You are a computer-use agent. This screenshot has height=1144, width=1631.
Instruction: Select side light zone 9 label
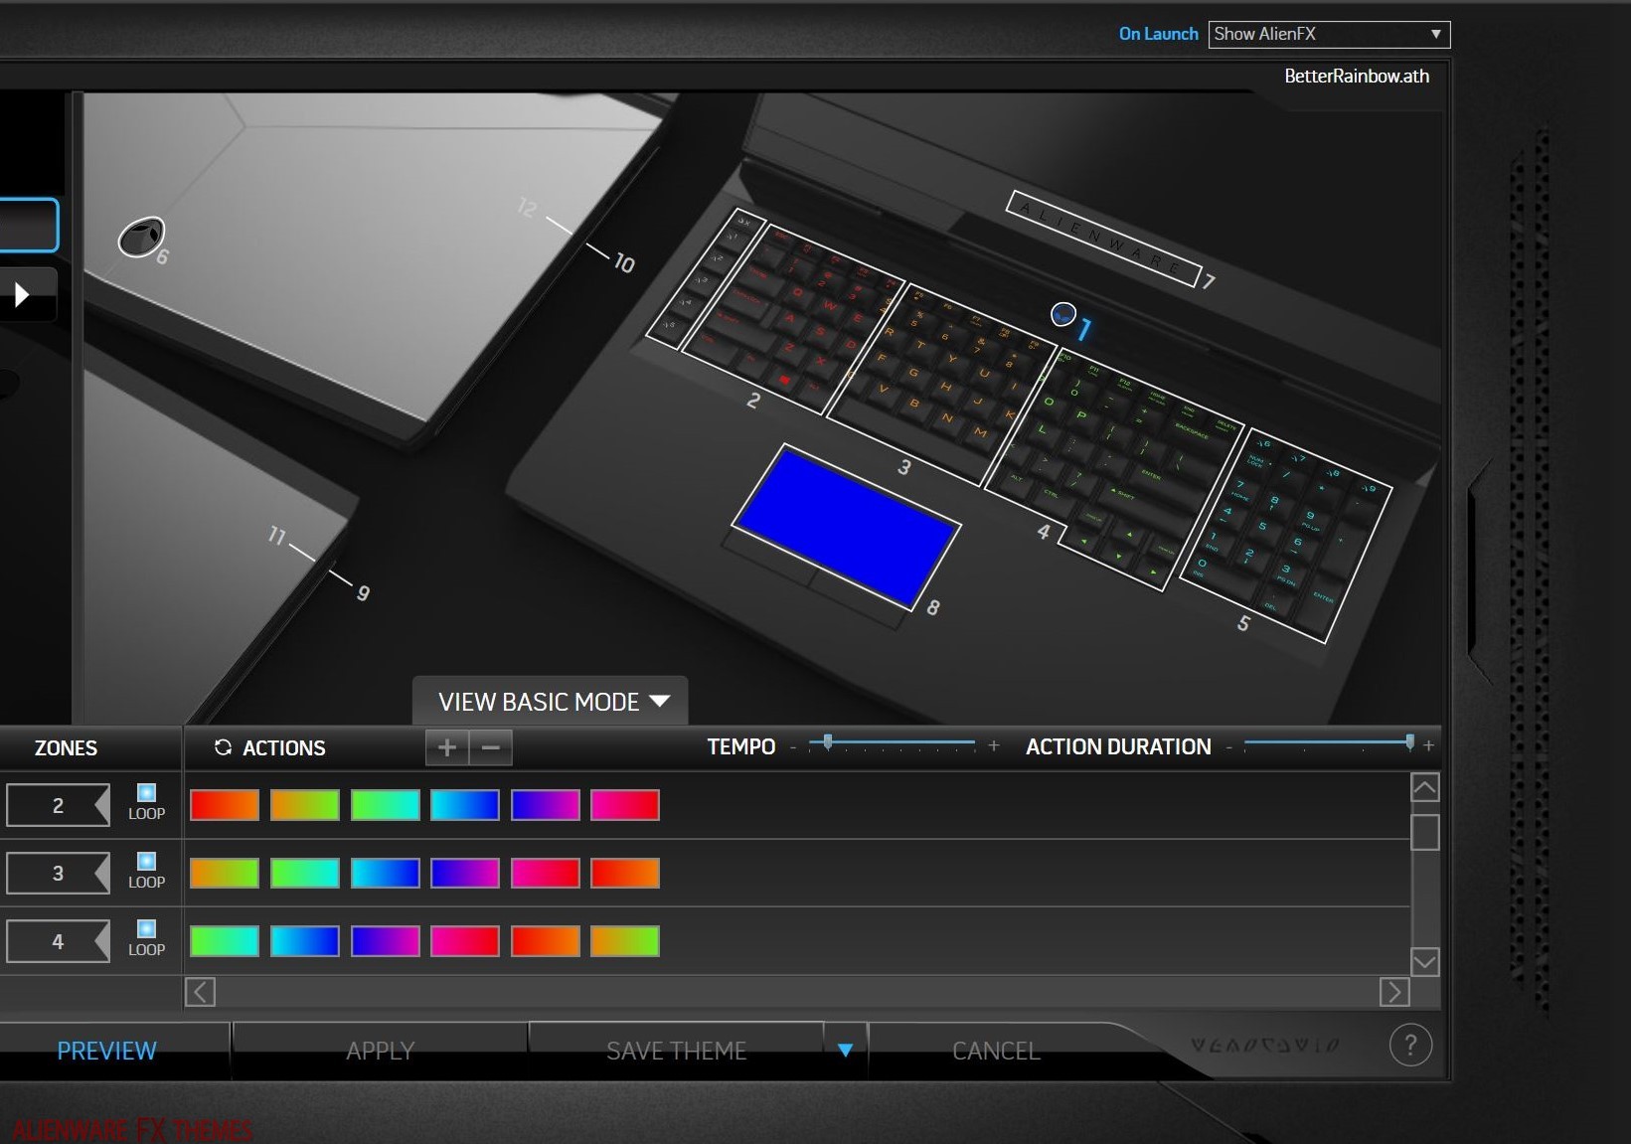(363, 593)
